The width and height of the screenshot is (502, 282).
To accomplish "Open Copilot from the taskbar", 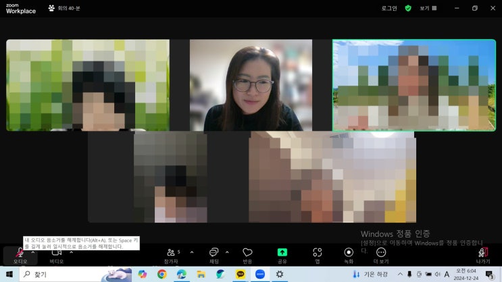I will coord(143,275).
